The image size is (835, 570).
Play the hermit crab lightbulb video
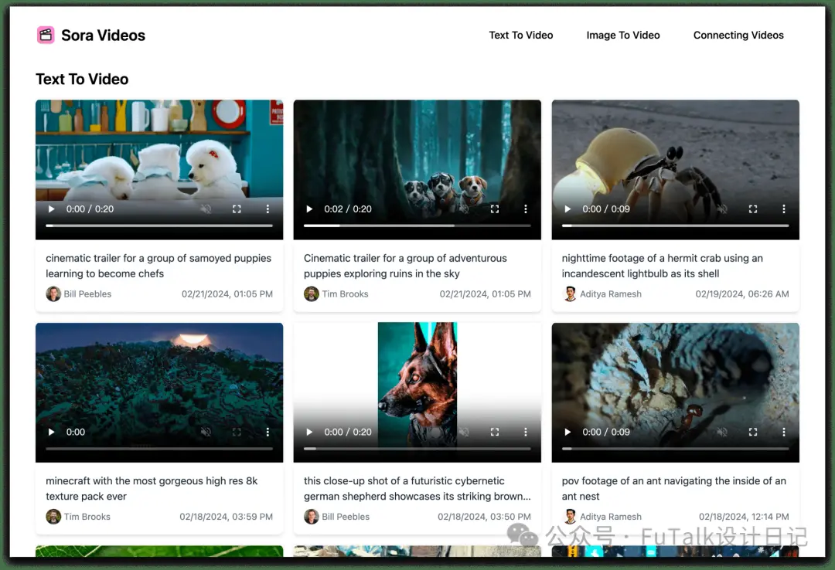(567, 209)
